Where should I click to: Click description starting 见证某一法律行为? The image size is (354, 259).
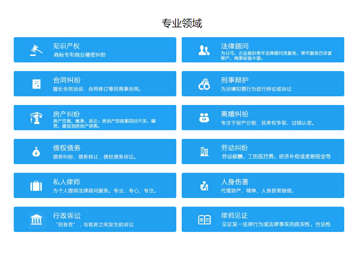(x=276, y=224)
